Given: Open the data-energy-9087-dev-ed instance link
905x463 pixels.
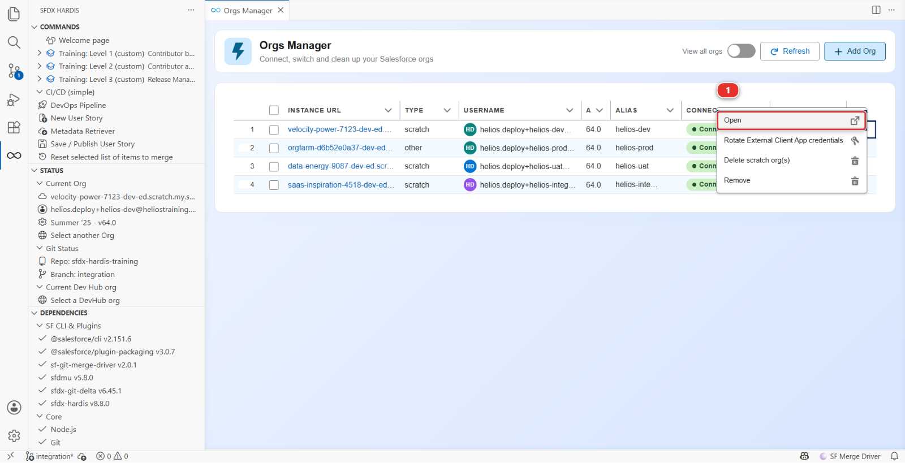Looking at the screenshot, I should [x=341, y=166].
